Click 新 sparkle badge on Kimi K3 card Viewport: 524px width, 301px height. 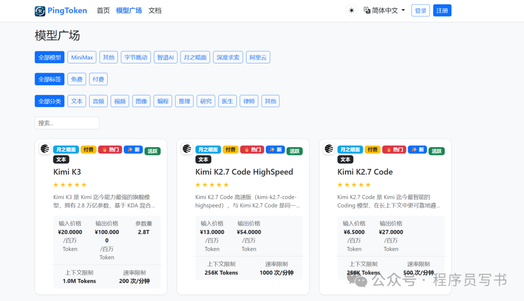(133, 150)
